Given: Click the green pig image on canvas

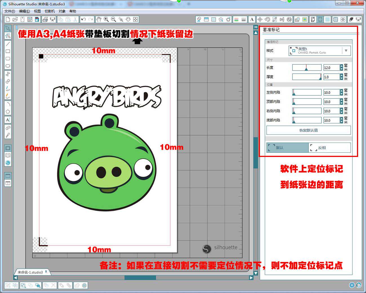Looking at the screenshot, I should point(107,162).
